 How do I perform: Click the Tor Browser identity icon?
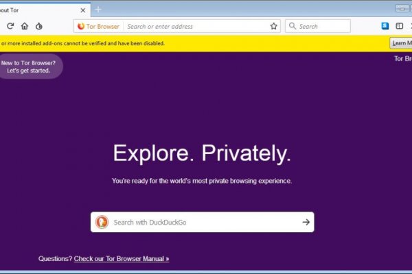(x=81, y=26)
